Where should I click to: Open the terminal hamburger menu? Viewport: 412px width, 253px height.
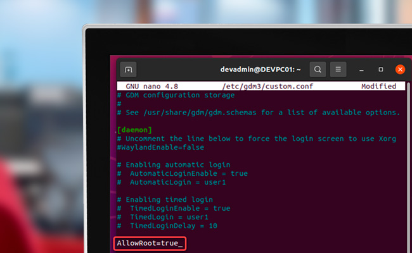point(338,70)
